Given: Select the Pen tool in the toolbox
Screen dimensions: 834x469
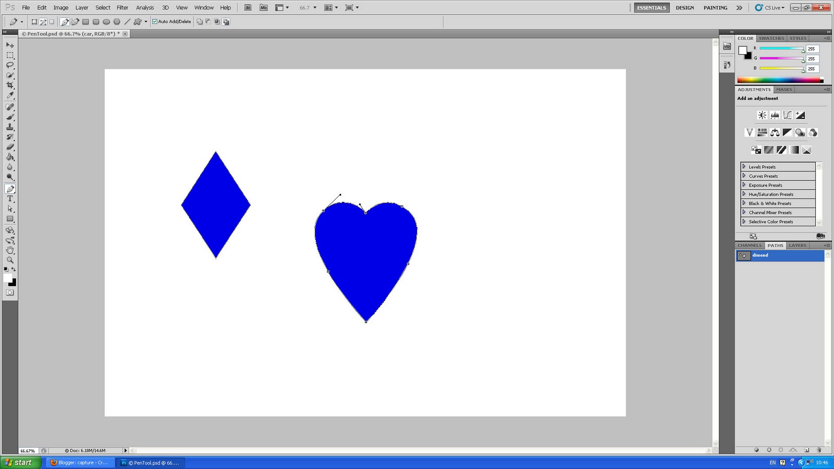Looking at the screenshot, I should [x=10, y=189].
